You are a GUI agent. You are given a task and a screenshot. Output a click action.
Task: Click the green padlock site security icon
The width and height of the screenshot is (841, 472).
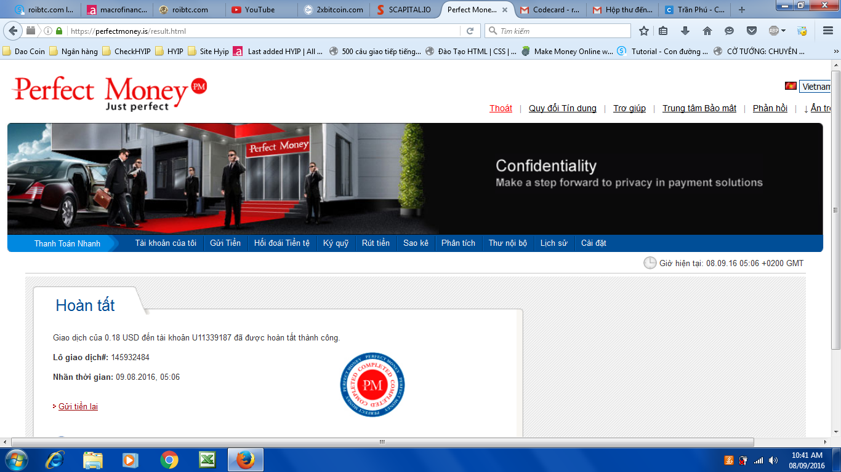(x=59, y=31)
